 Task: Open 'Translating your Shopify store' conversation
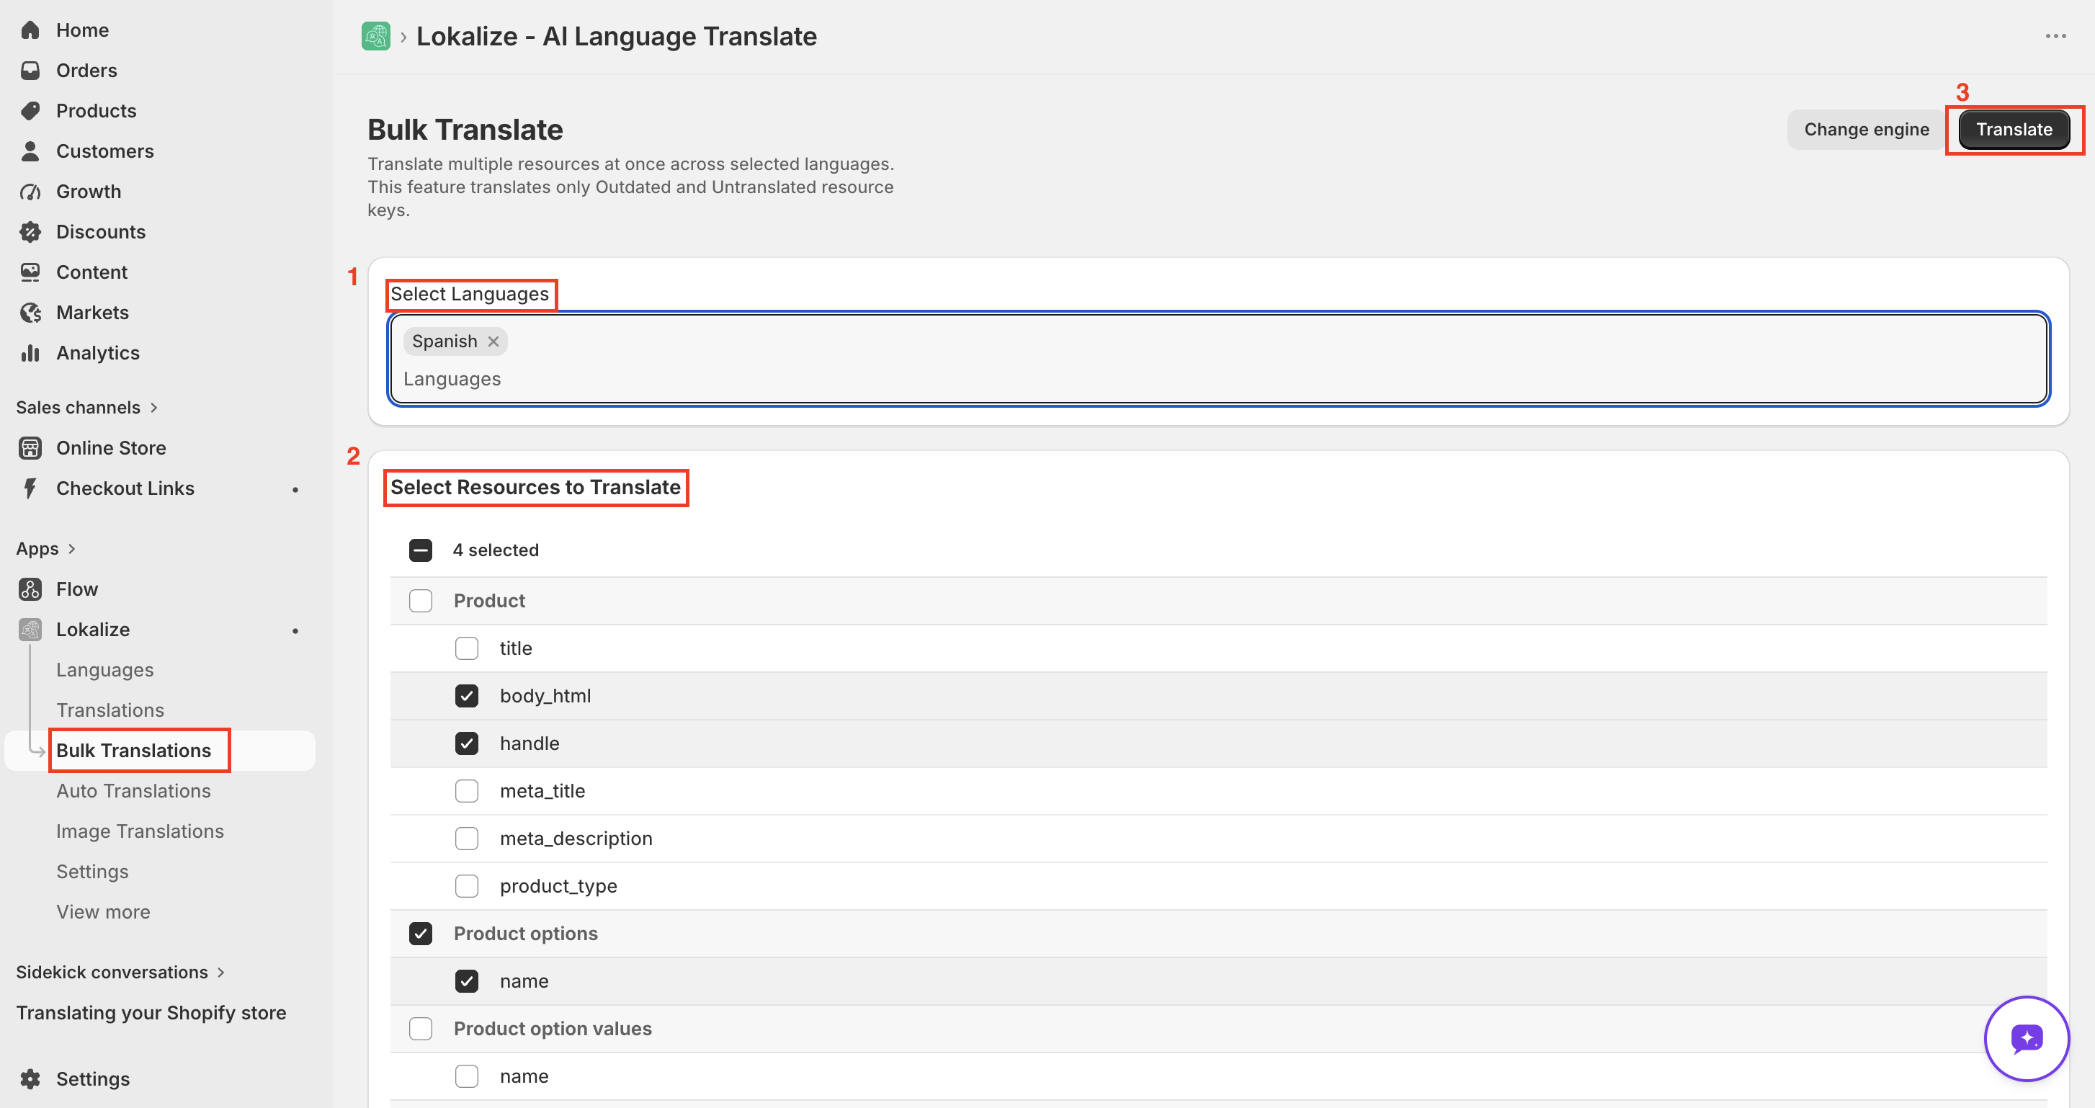click(x=151, y=1013)
